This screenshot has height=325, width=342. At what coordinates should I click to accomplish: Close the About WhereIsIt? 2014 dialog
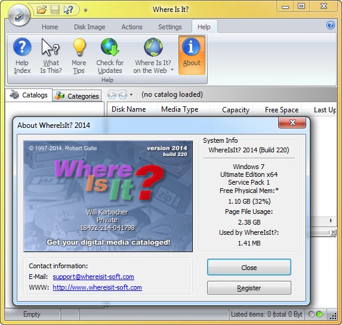click(292, 122)
